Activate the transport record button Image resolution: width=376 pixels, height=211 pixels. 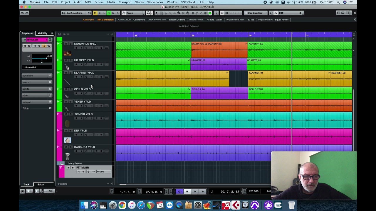click(x=203, y=192)
